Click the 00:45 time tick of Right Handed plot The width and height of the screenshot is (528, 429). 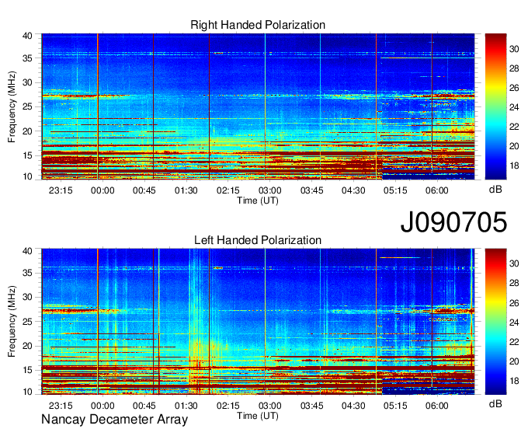pos(144,190)
